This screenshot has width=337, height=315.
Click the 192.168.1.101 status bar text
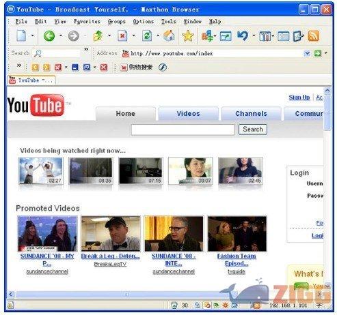288,305
